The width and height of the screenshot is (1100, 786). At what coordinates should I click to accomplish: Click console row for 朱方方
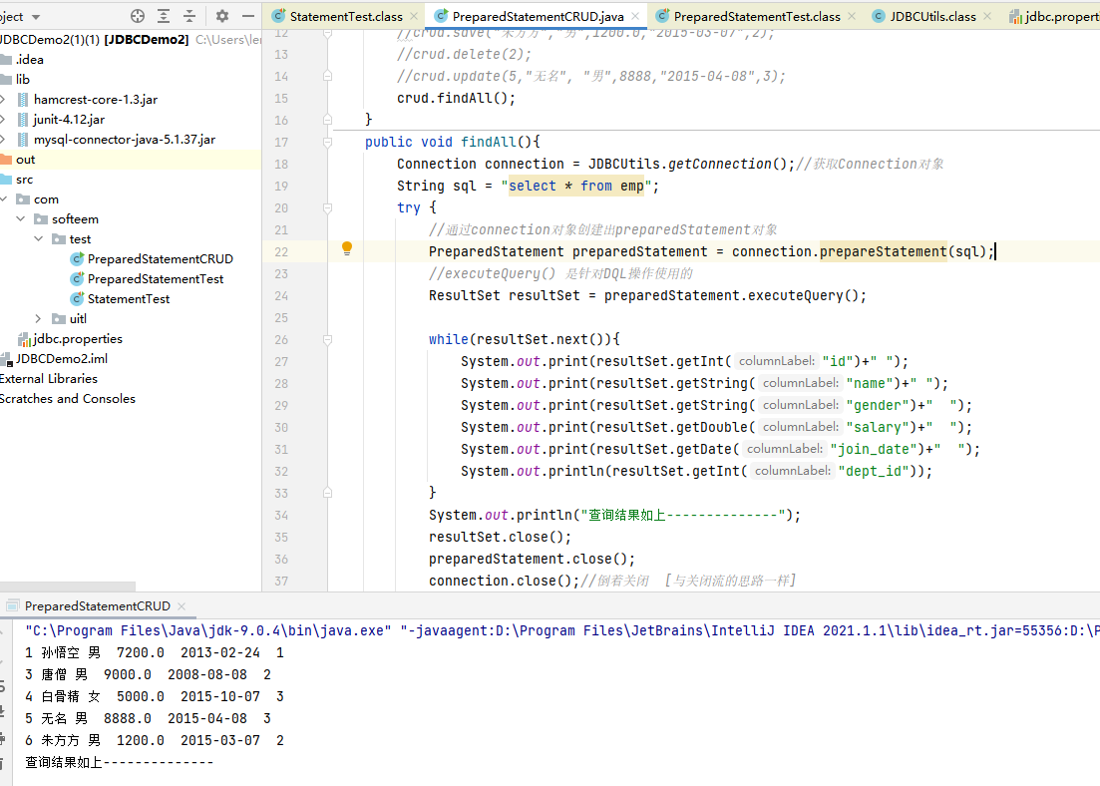155,740
